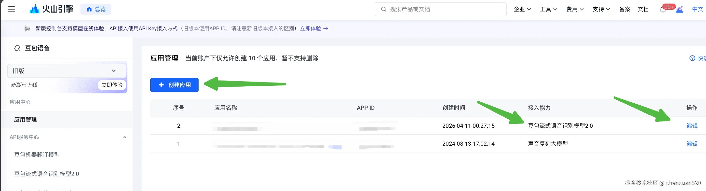The height and width of the screenshot is (191, 706).
Task: Collapse the API服务中心 section
Action: pyautogui.click(x=125, y=137)
